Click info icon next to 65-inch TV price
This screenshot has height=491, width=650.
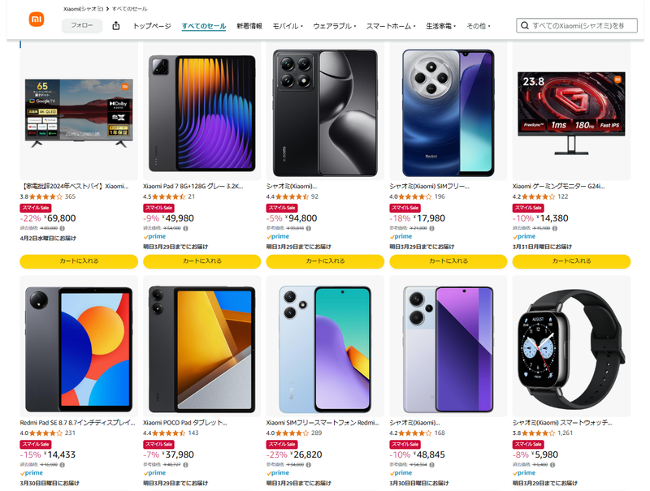(x=63, y=228)
